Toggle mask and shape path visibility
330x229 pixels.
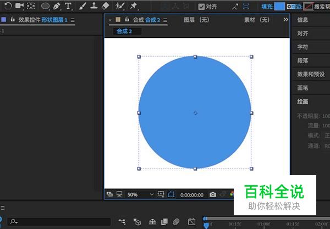tap(172, 194)
